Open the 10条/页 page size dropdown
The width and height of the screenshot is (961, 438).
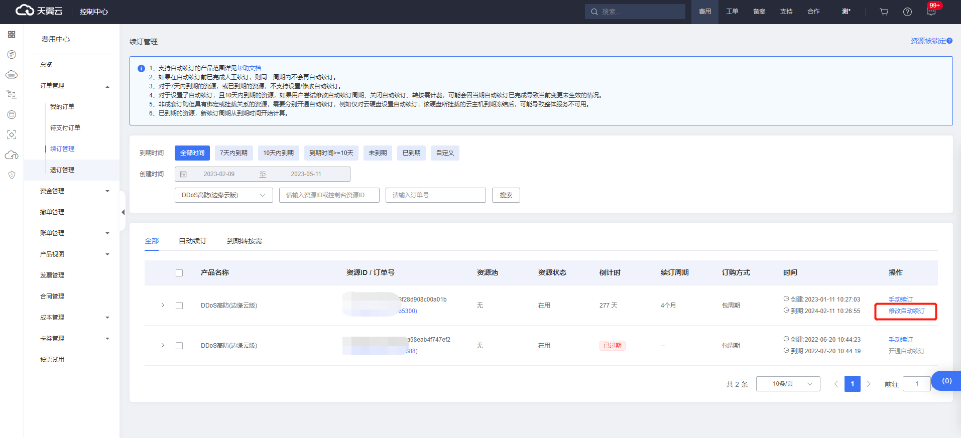[x=788, y=384]
